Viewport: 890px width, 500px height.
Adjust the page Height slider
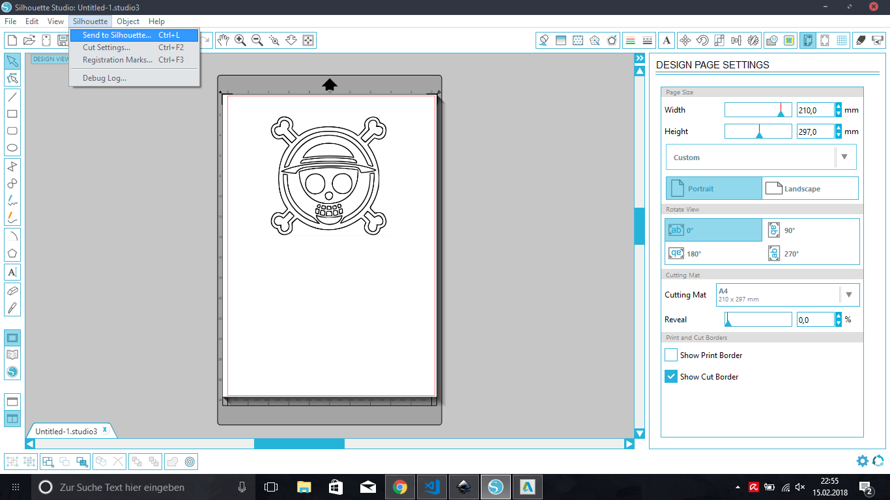pyautogui.click(x=758, y=132)
